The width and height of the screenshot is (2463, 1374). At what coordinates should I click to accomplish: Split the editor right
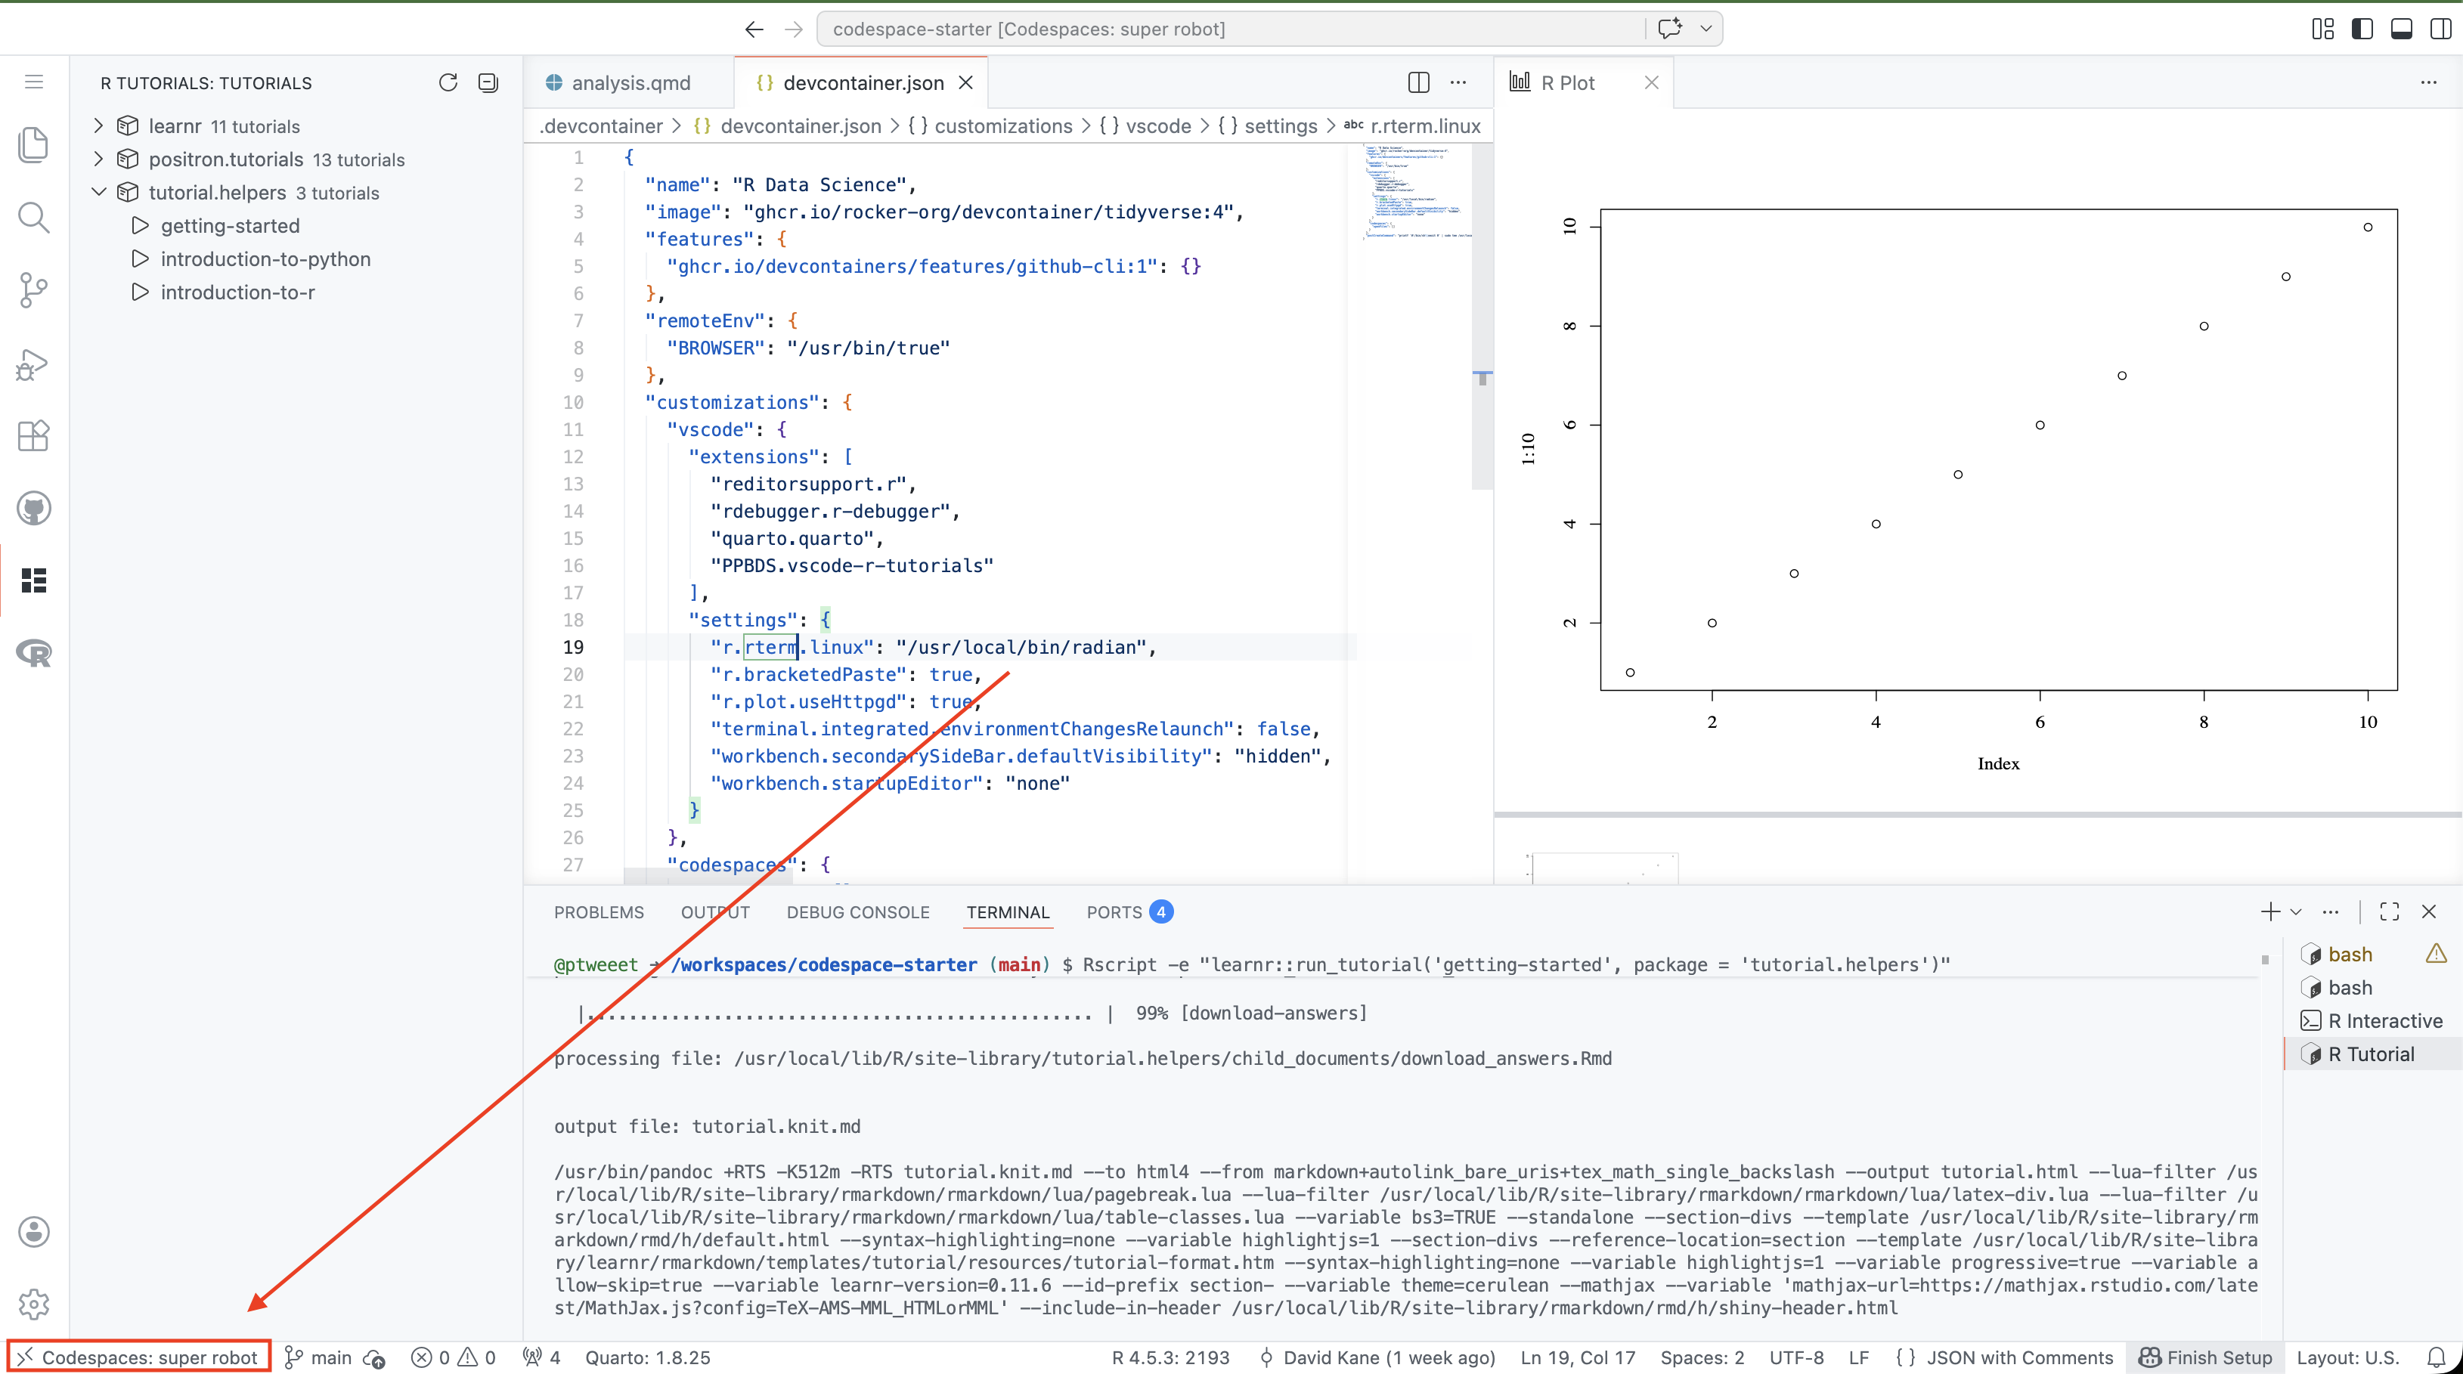coord(1418,83)
